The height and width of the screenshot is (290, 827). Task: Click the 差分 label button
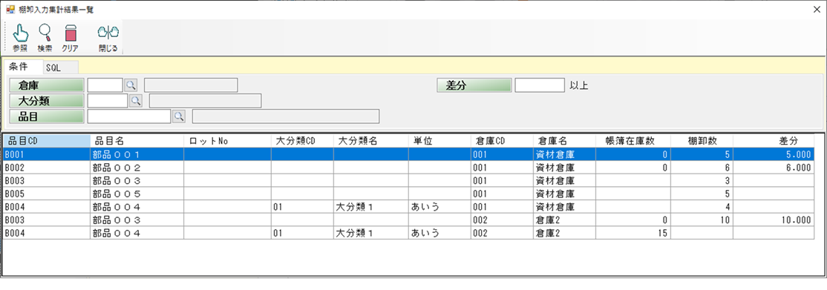[x=474, y=85]
